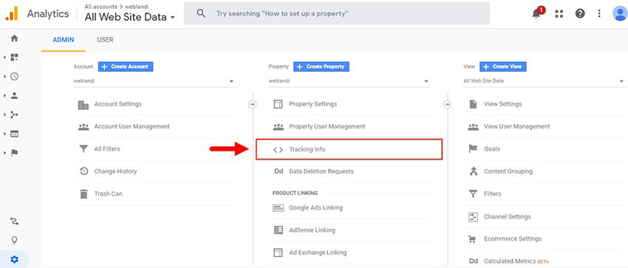Screen dimensions: 628x268
Task: Click the Analytics logo
Action: pos(12,13)
